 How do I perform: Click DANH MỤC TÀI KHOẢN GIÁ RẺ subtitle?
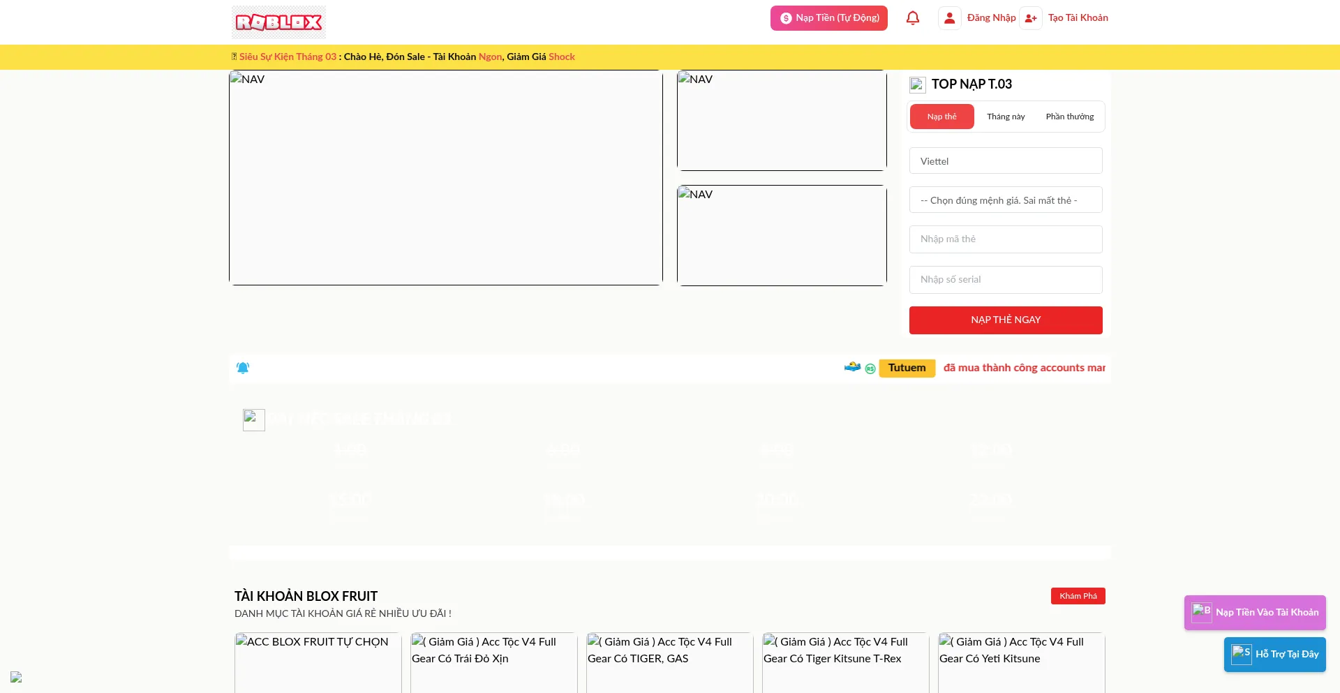[343, 614]
